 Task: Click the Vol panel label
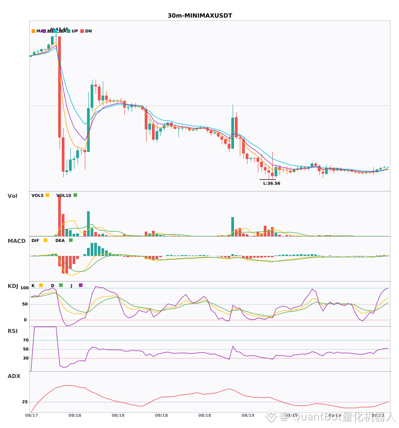(x=12, y=196)
